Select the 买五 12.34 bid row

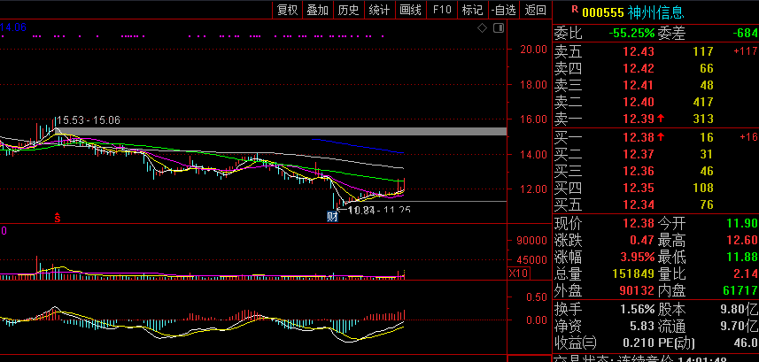pos(655,204)
